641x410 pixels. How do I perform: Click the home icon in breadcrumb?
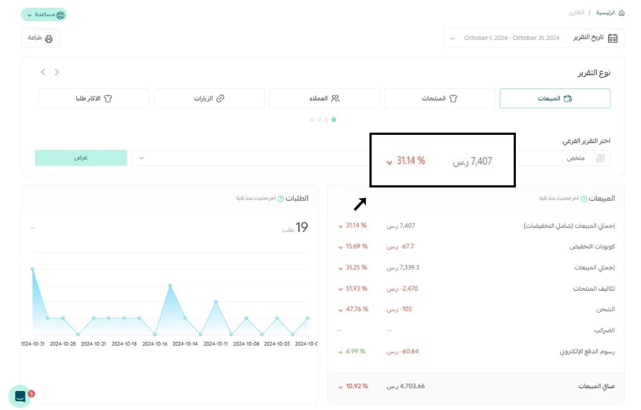pyautogui.click(x=621, y=13)
